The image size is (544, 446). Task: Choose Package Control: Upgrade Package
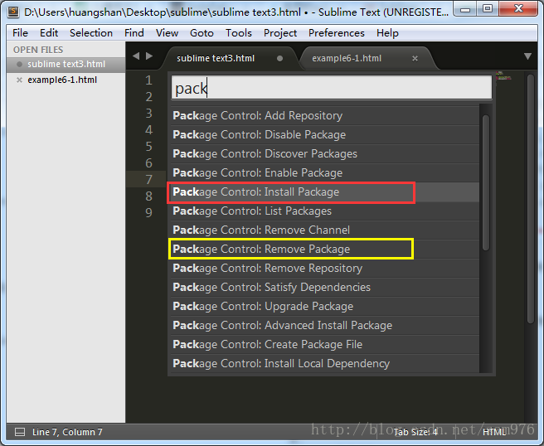click(324, 306)
